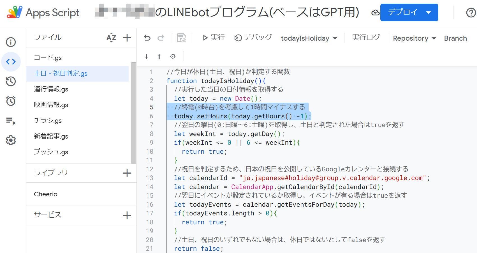Push changes to the repository

[x=159, y=56]
